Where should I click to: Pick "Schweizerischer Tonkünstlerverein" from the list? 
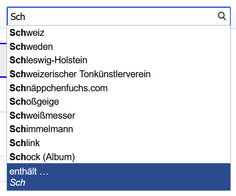pos(119,74)
